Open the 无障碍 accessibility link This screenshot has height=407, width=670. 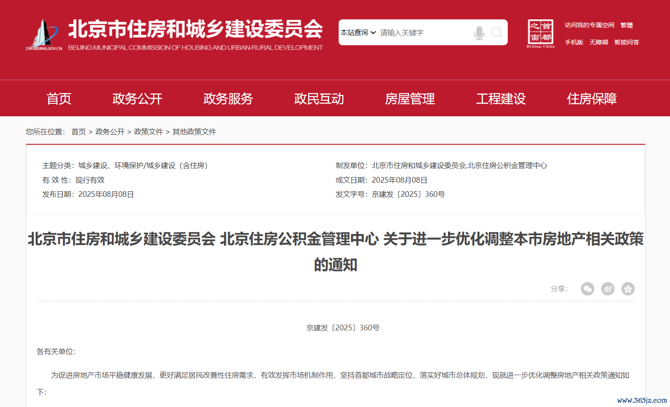tap(599, 42)
